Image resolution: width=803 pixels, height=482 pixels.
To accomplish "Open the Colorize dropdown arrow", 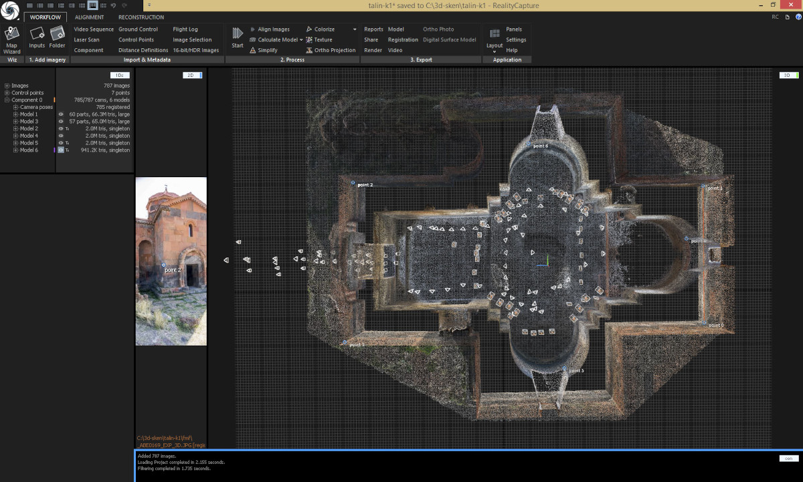I will (355, 29).
